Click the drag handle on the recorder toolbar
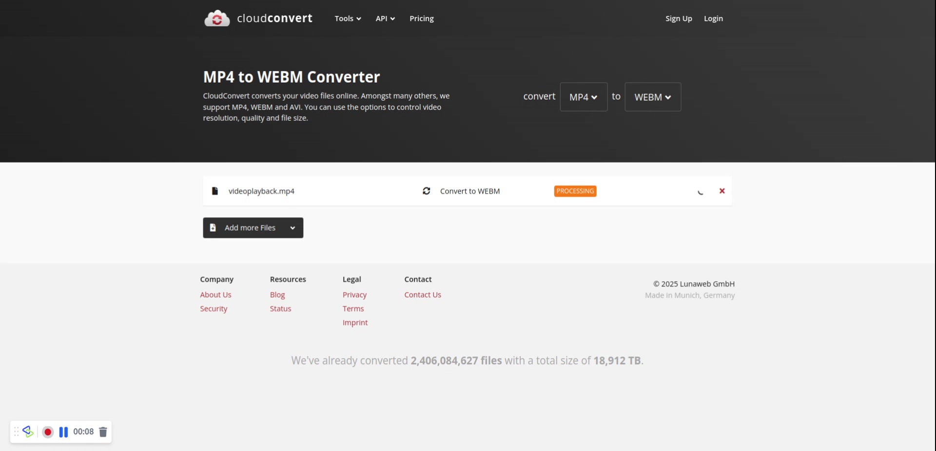 (x=17, y=432)
